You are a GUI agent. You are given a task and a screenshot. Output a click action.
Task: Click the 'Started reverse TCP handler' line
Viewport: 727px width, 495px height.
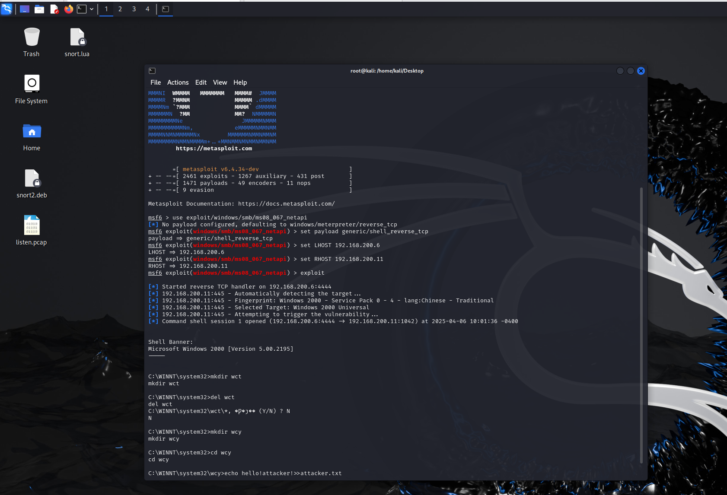(x=240, y=287)
